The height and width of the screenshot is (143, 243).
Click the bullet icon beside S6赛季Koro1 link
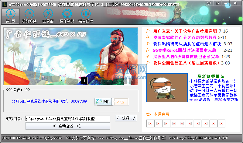pos(148,50)
